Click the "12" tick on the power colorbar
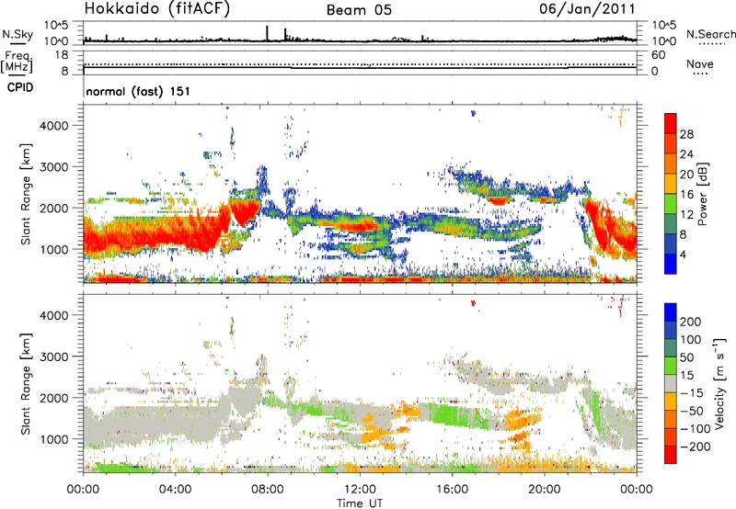 pos(686,215)
